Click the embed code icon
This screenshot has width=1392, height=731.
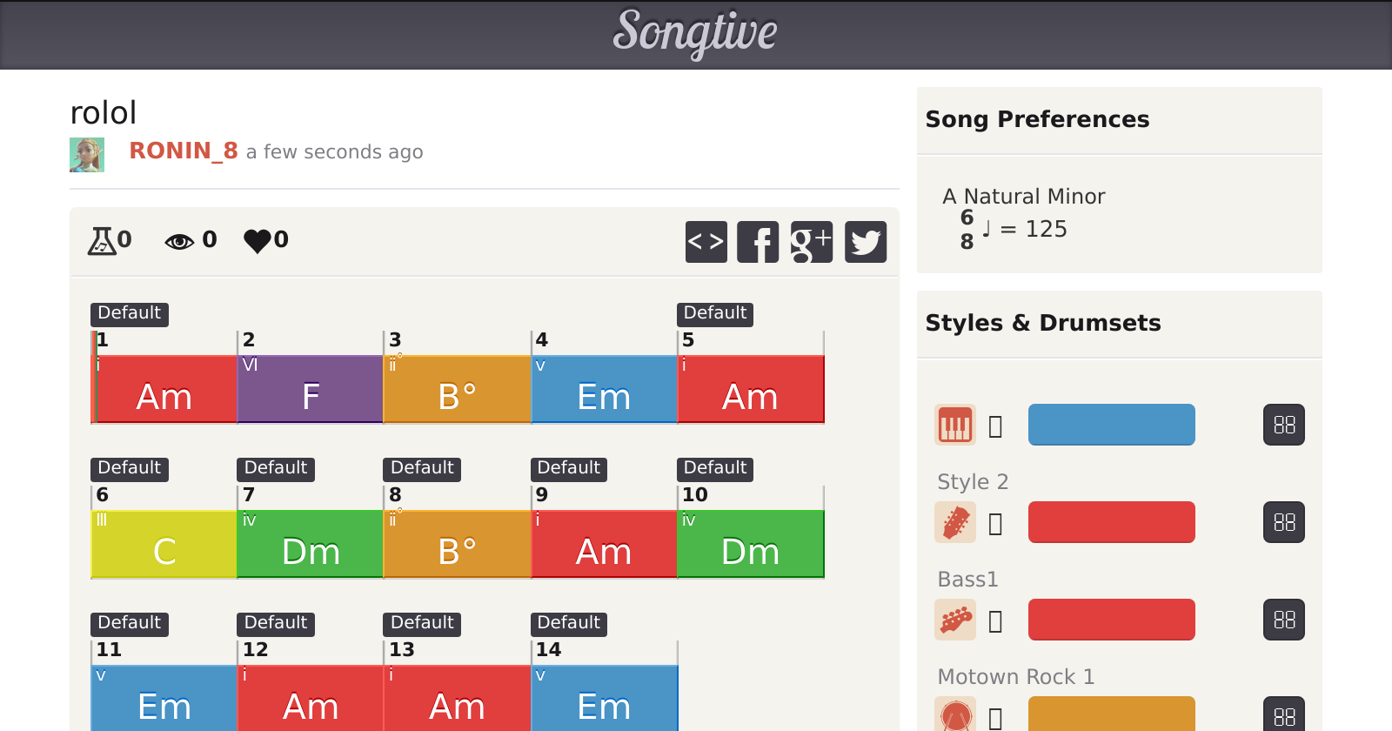click(x=706, y=242)
